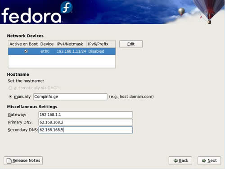Select the manually hostname radio button
The width and height of the screenshot is (225, 169).
(10, 96)
